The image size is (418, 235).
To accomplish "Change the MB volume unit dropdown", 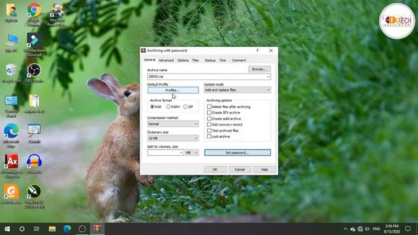I will tap(192, 153).
